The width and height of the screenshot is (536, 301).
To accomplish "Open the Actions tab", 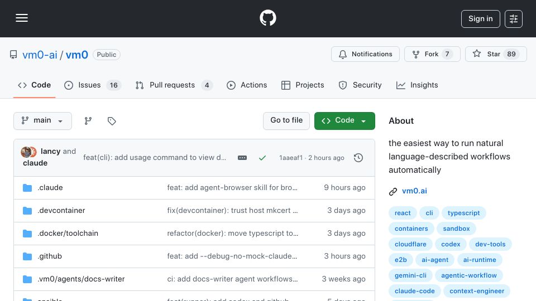I will pos(246,85).
